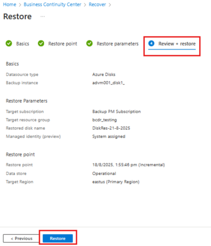Switch to the Basics tab
This screenshot has height=246, width=211.
pyautogui.click(x=23, y=44)
